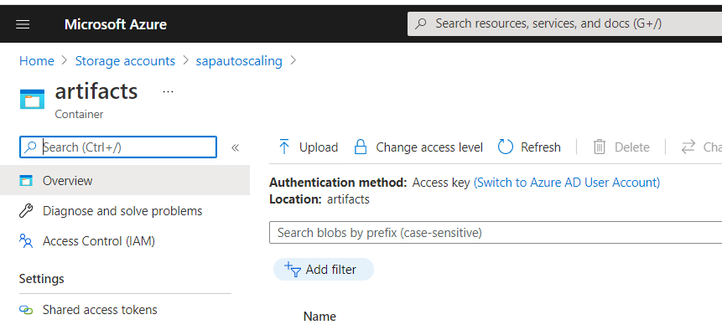
Task: Collapse the sidebar with double chevron
Action: tap(236, 147)
